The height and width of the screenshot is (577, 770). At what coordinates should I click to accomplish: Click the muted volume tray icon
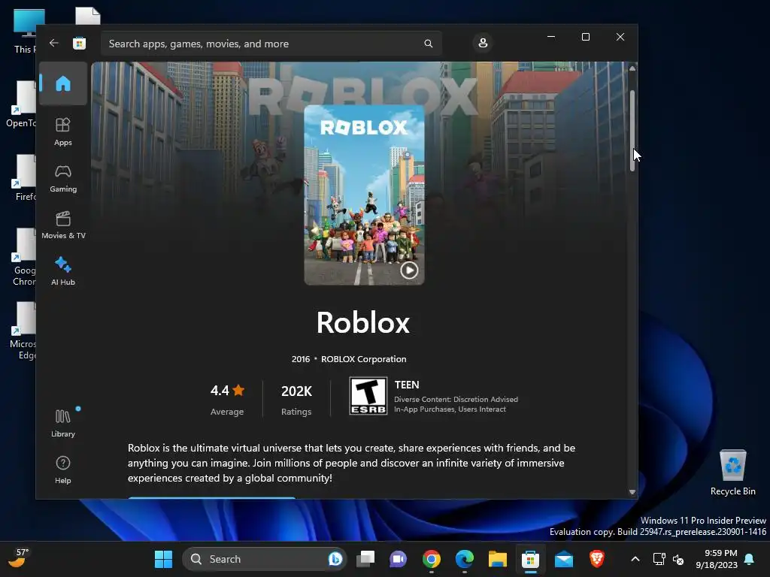(x=678, y=559)
